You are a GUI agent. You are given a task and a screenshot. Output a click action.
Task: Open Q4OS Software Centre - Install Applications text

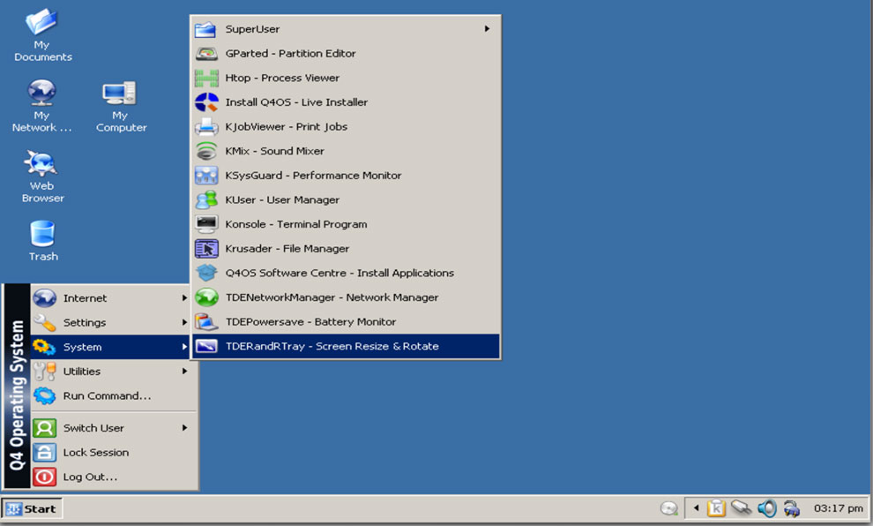(339, 273)
